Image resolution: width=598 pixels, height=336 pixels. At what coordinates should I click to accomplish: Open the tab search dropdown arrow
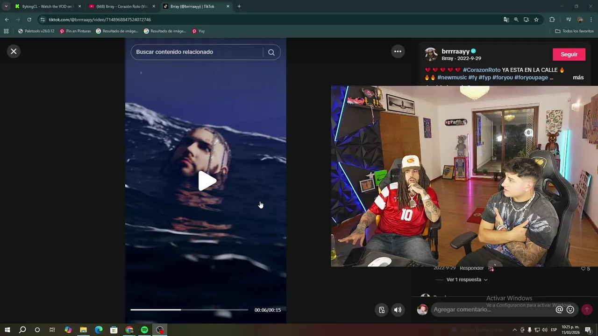pos(6,7)
